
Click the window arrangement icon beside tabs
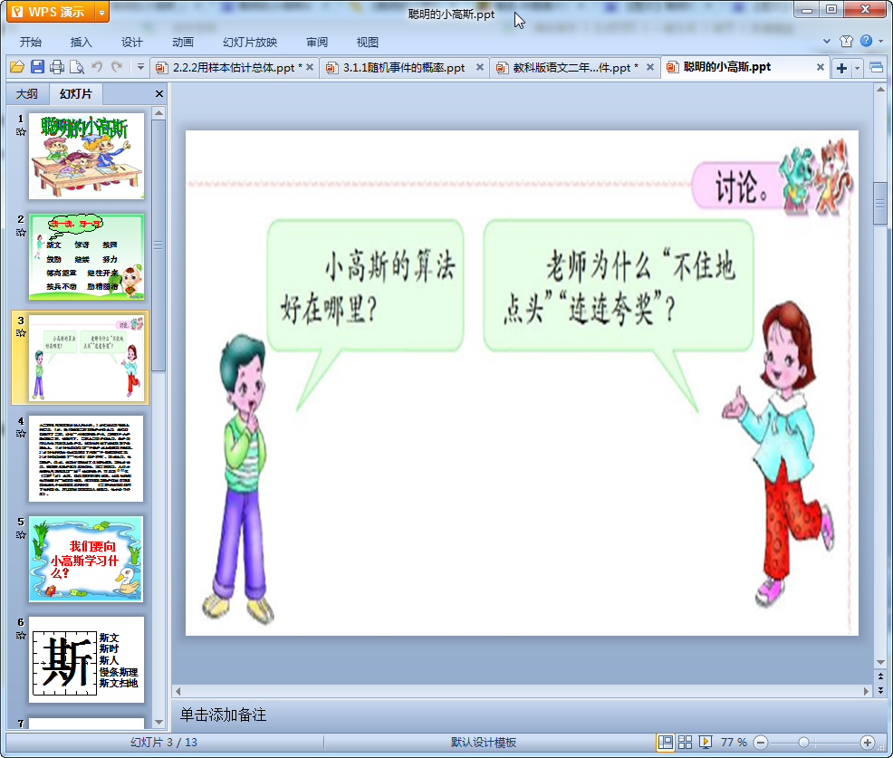click(877, 68)
